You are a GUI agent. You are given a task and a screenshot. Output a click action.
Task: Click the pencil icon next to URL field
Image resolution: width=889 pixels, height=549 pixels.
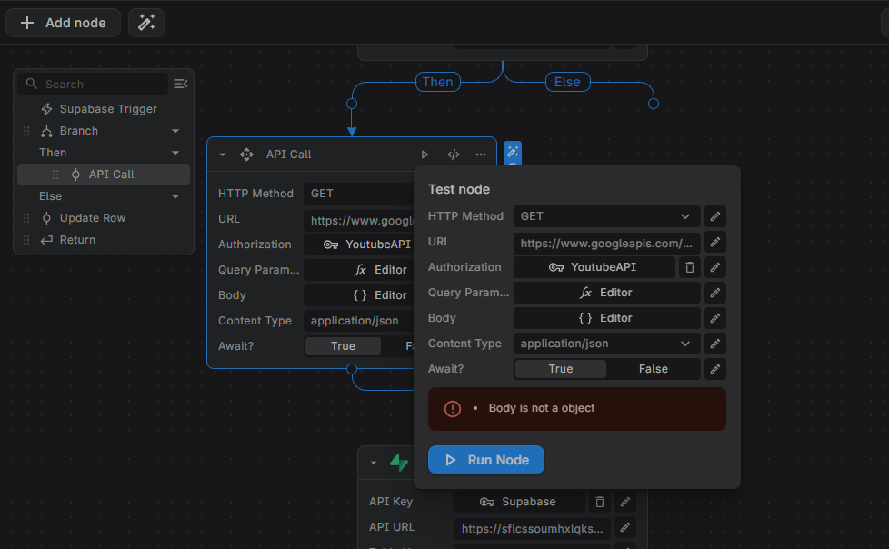pos(715,242)
